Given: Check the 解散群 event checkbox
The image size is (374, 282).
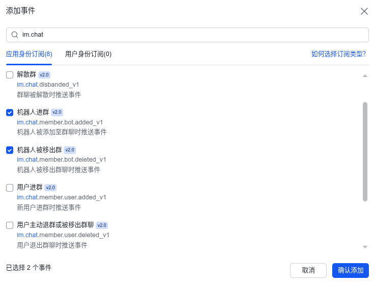Looking at the screenshot, I should coord(10,75).
